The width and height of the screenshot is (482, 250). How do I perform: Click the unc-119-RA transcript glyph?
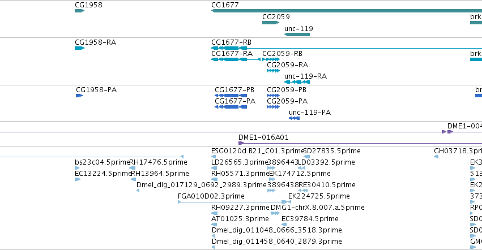click(x=297, y=82)
